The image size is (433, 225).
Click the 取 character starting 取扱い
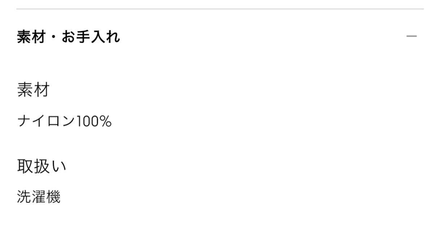[x=25, y=166]
